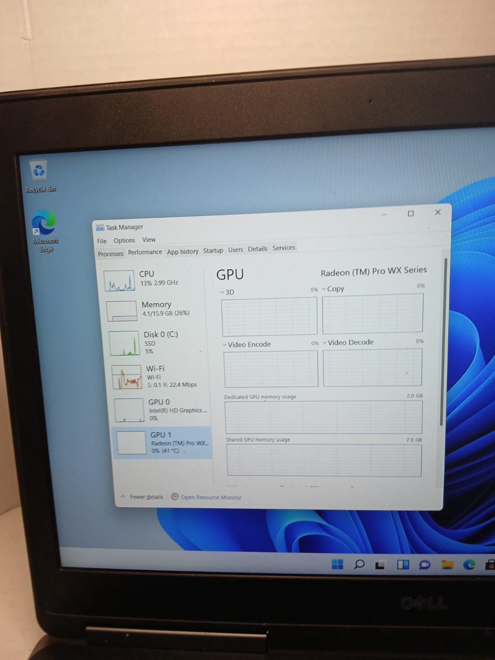Collapse view with Fewer details
Viewport: 495px width, 660px height.
click(x=142, y=497)
